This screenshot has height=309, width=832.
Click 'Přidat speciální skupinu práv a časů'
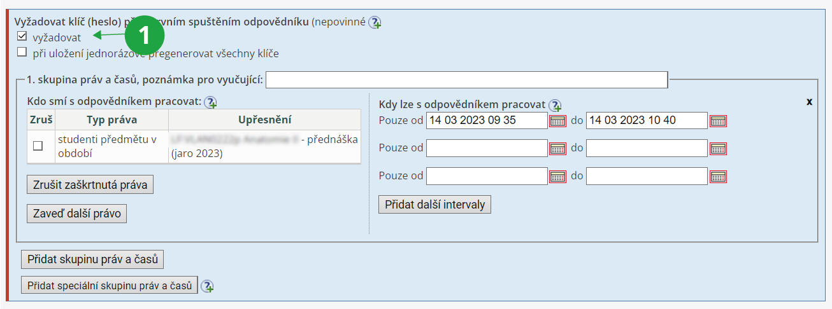coord(110,285)
